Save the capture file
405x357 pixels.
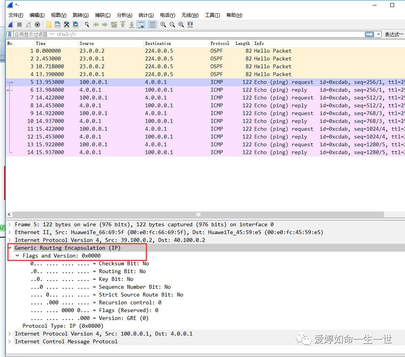point(58,25)
